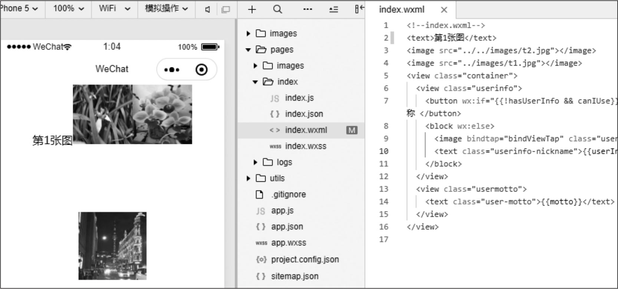Open the three-dots more options menu
Viewport: 618px width, 289px height.
point(308,9)
